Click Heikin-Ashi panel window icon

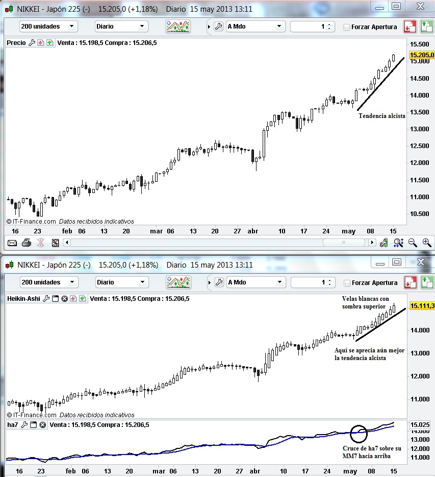click(x=55, y=298)
